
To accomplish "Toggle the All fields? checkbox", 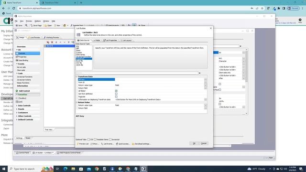I will pyautogui.click(x=116, y=91).
